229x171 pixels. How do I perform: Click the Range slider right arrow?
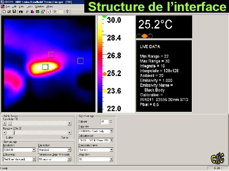point(70,133)
